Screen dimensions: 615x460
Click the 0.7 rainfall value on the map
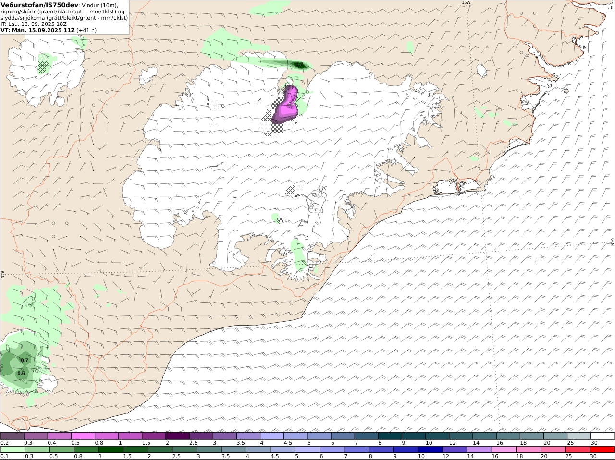point(25,360)
